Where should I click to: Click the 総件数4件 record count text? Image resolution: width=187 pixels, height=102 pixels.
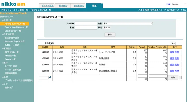pos(49,43)
